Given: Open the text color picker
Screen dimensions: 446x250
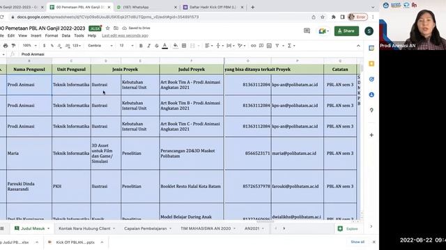Looking at the screenshot, I should (x=164, y=46).
